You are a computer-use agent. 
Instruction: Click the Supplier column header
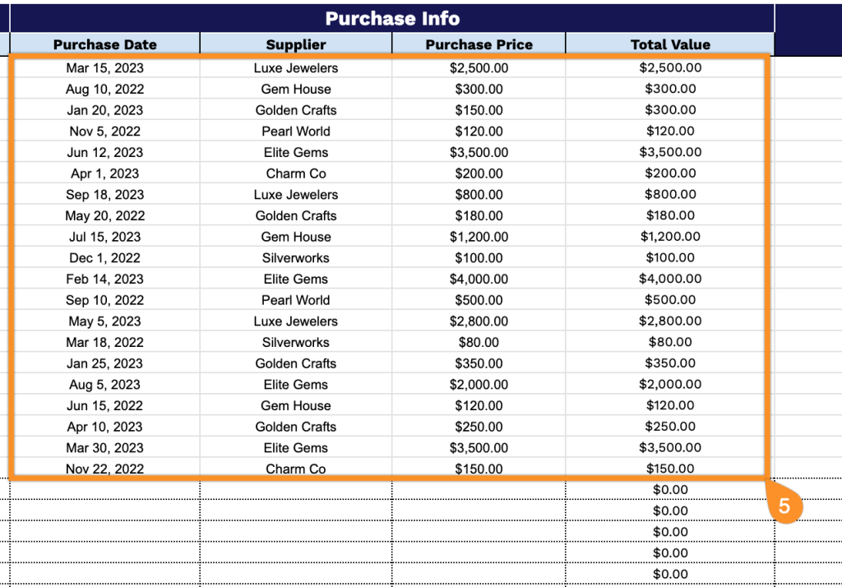pos(296,45)
